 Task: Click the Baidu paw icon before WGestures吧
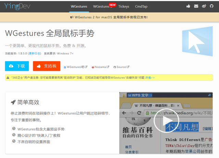tap(65, 67)
